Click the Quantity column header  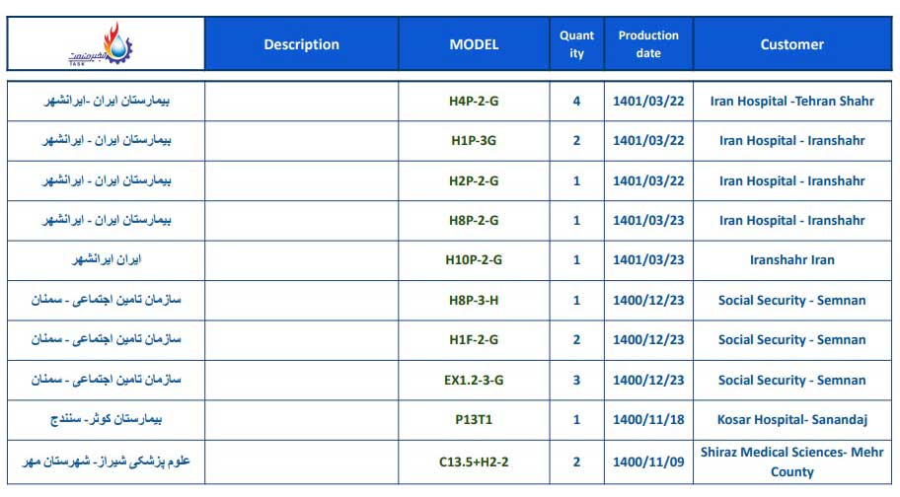(x=577, y=44)
